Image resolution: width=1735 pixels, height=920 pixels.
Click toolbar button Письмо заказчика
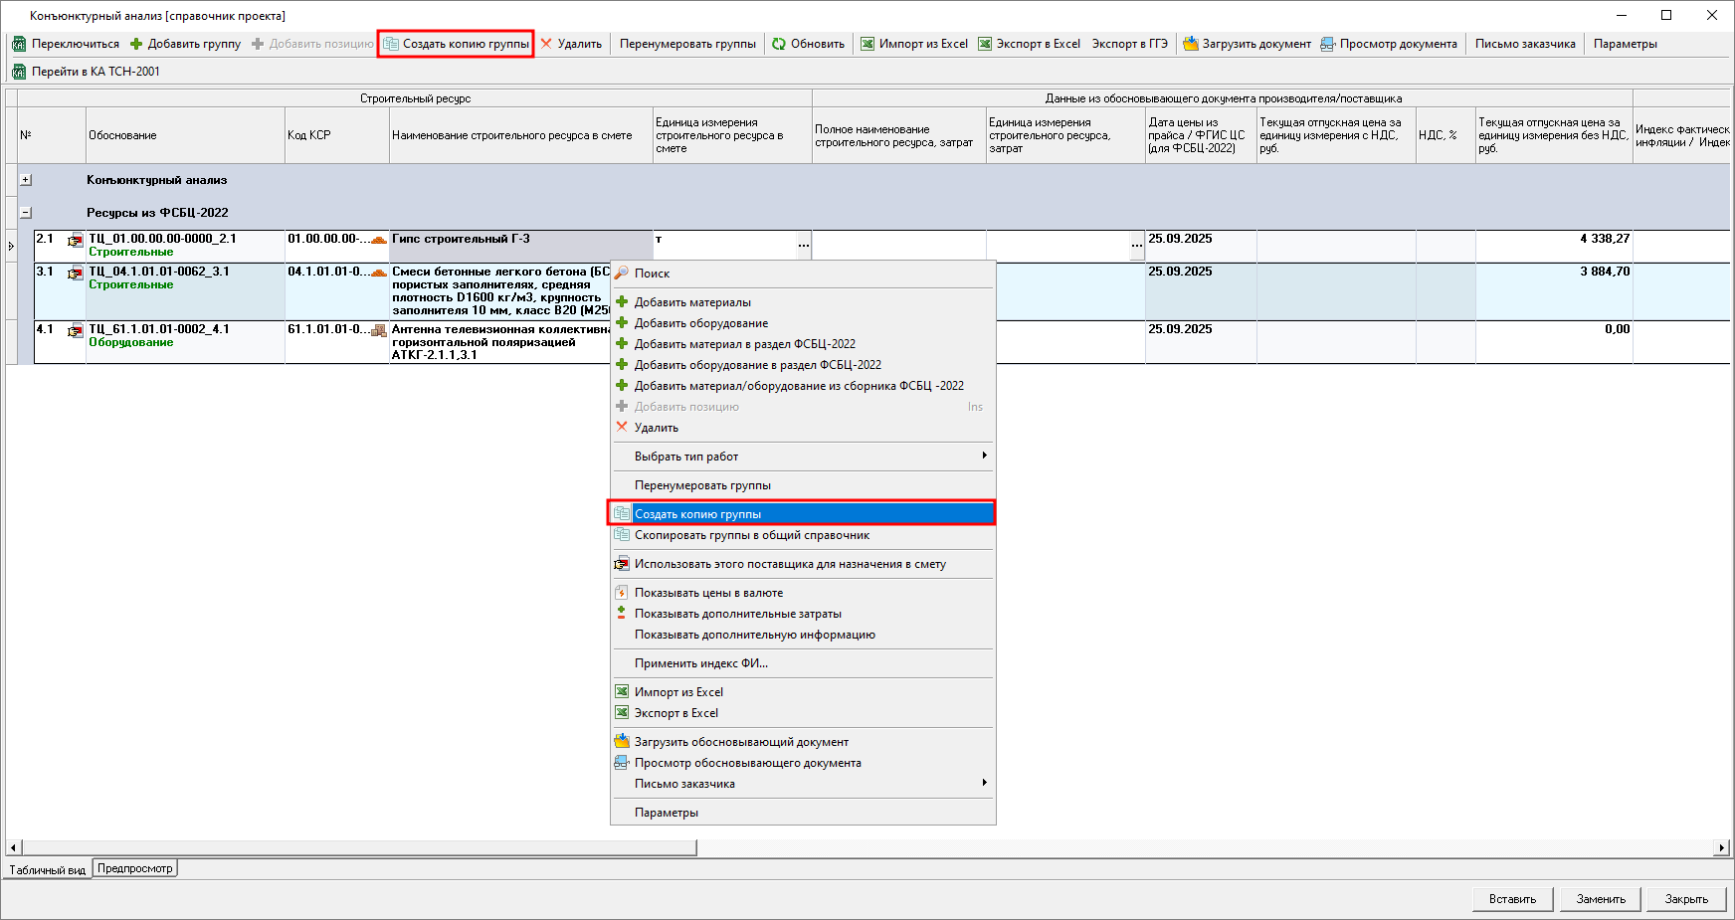coord(1525,44)
